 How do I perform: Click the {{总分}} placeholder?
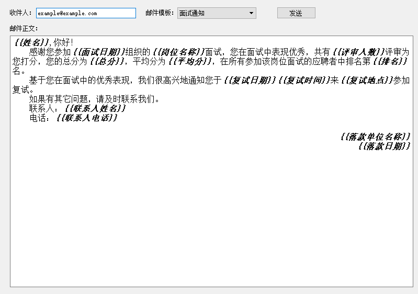pyautogui.click(x=107, y=61)
